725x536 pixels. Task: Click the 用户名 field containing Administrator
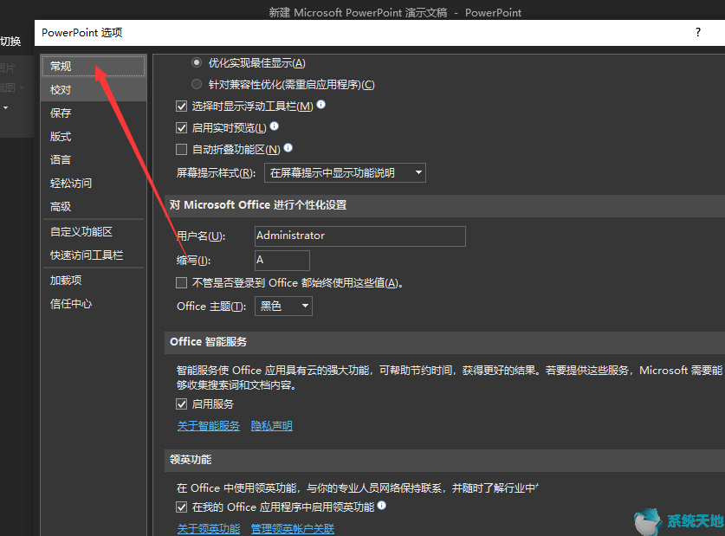[360, 236]
